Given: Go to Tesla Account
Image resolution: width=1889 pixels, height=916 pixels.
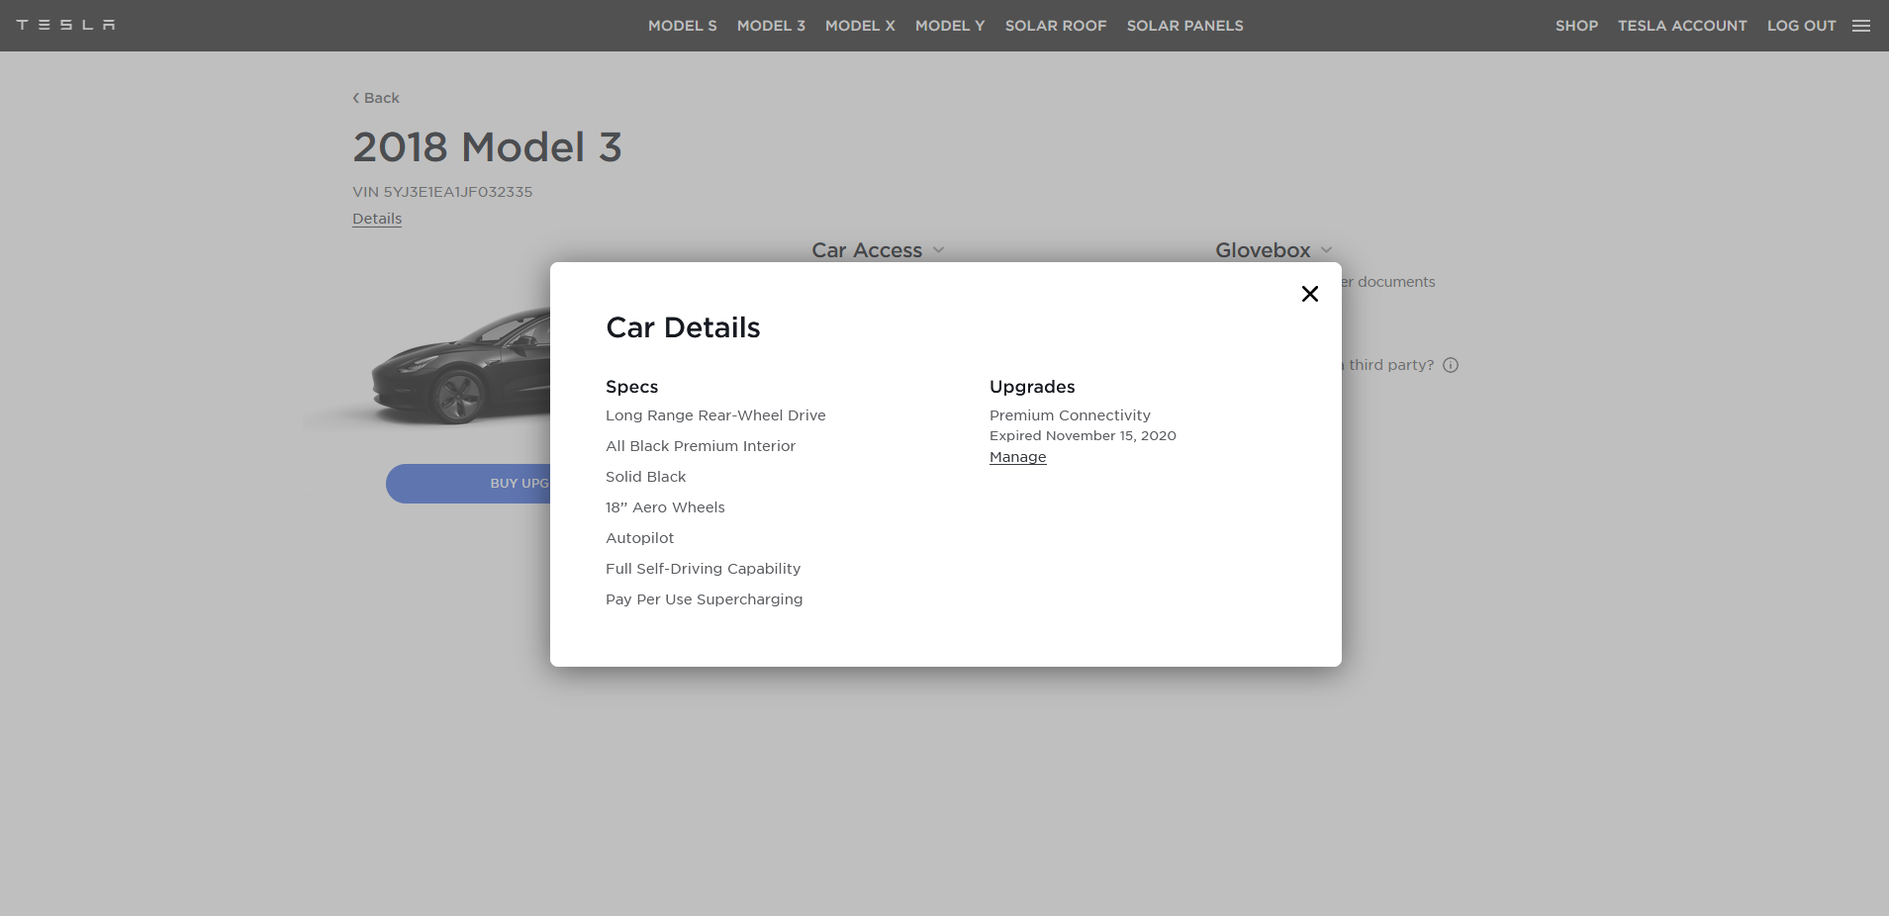Looking at the screenshot, I should 1681,26.
